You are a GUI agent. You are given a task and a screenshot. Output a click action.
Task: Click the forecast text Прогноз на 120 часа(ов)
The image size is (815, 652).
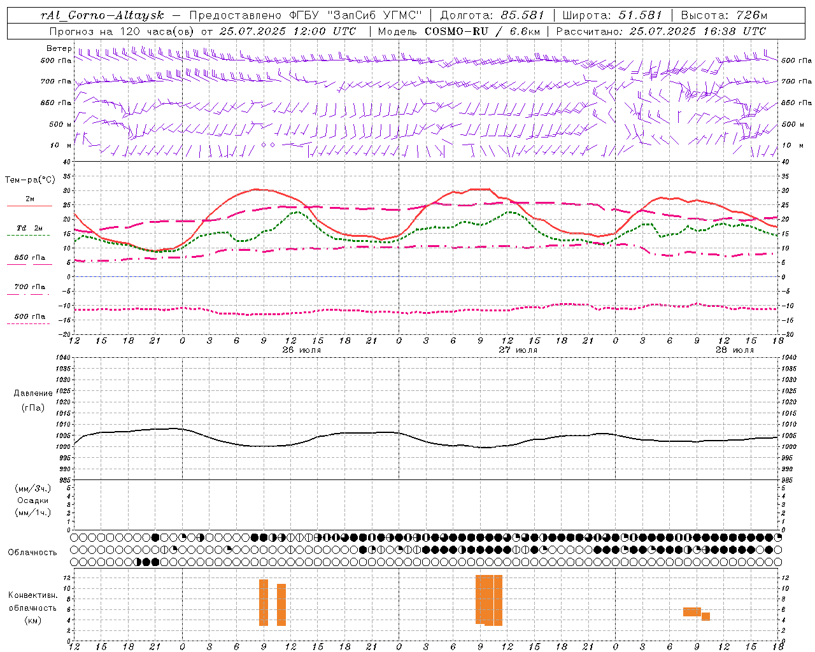click(122, 31)
